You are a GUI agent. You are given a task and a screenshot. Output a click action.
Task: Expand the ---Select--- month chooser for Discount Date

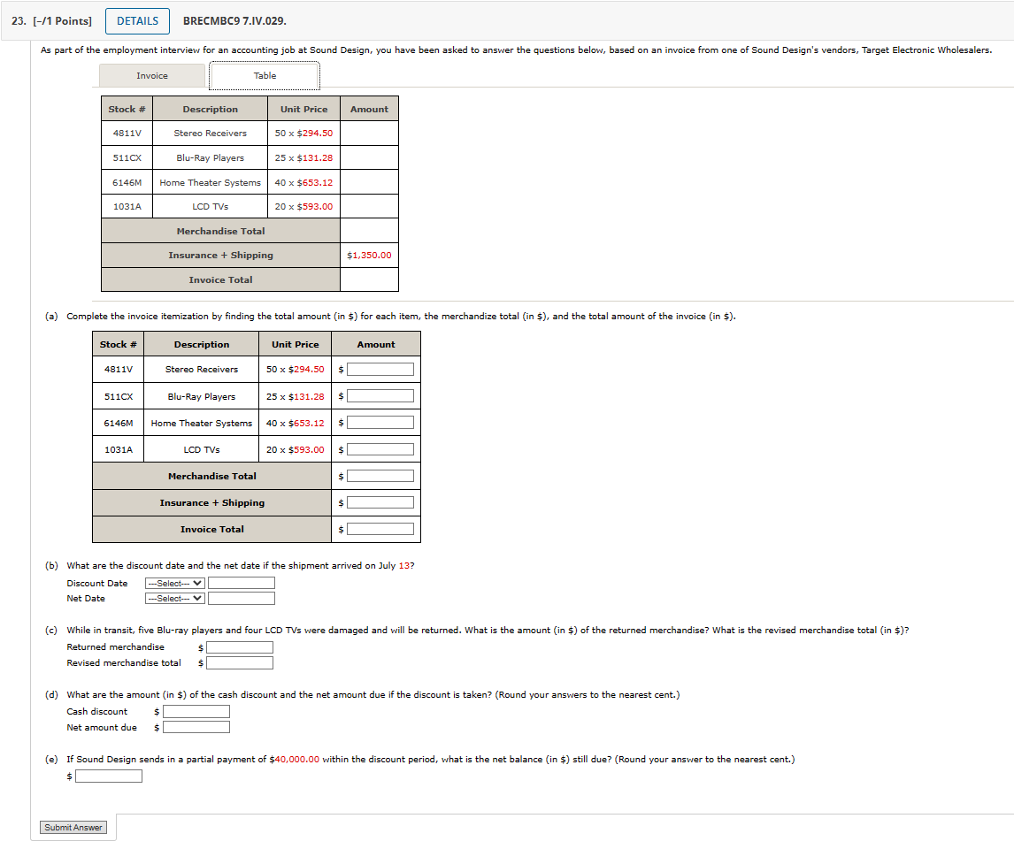click(173, 583)
